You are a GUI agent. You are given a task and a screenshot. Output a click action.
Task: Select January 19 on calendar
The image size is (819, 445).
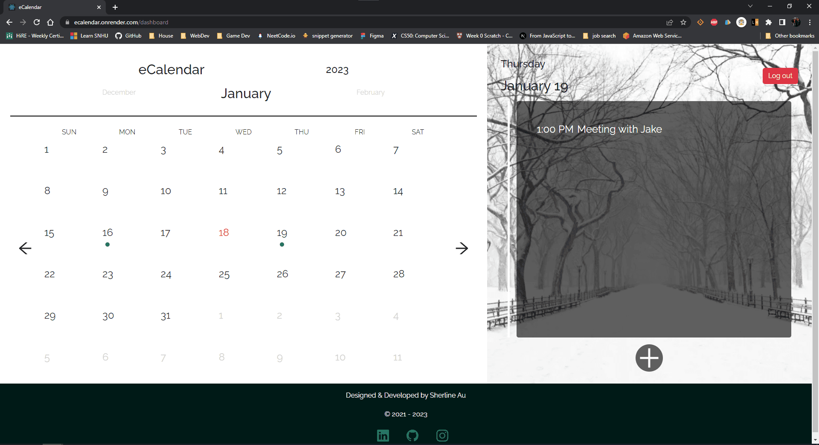pos(282,233)
